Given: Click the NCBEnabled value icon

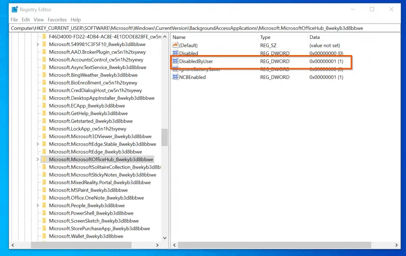Looking at the screenshot, I should 174,77.
